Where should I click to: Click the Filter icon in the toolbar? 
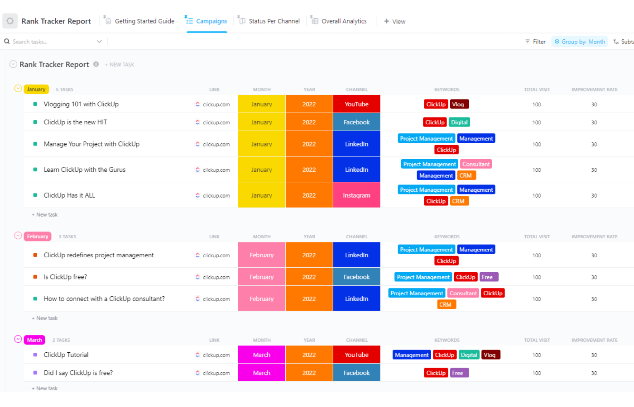[528, 42]
